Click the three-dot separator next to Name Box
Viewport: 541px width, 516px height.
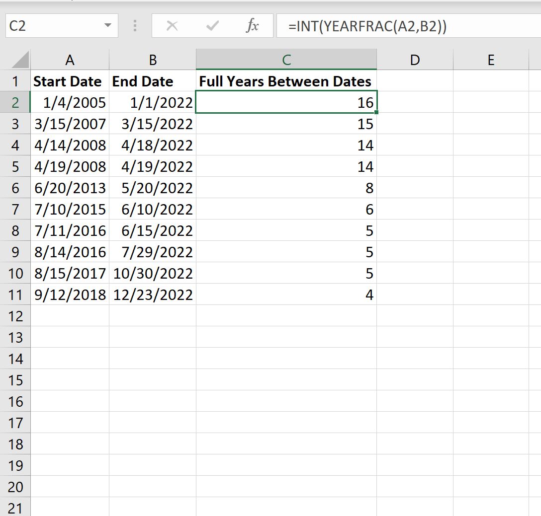point(134,26)
